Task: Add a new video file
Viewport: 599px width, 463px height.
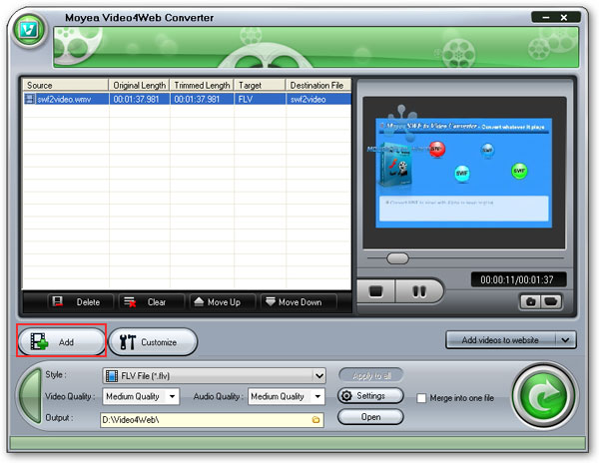Action: (61, 341)
